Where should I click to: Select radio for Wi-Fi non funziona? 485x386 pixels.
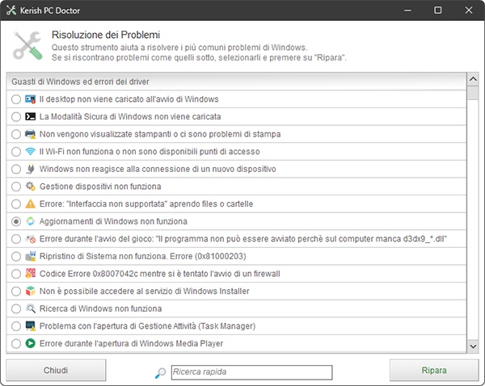(x=16, y=152)
